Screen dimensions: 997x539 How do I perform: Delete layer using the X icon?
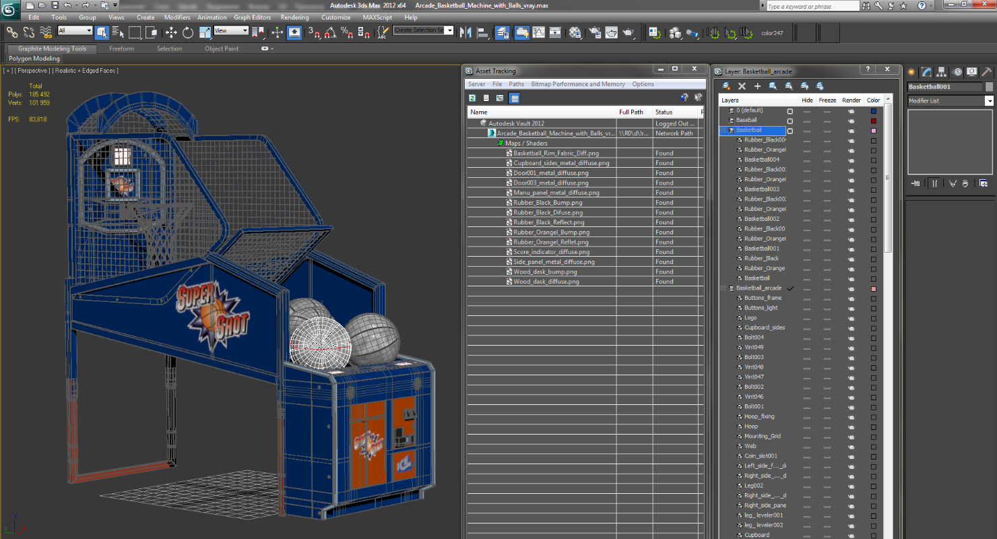pyautogui.click(x=742, y=86)
